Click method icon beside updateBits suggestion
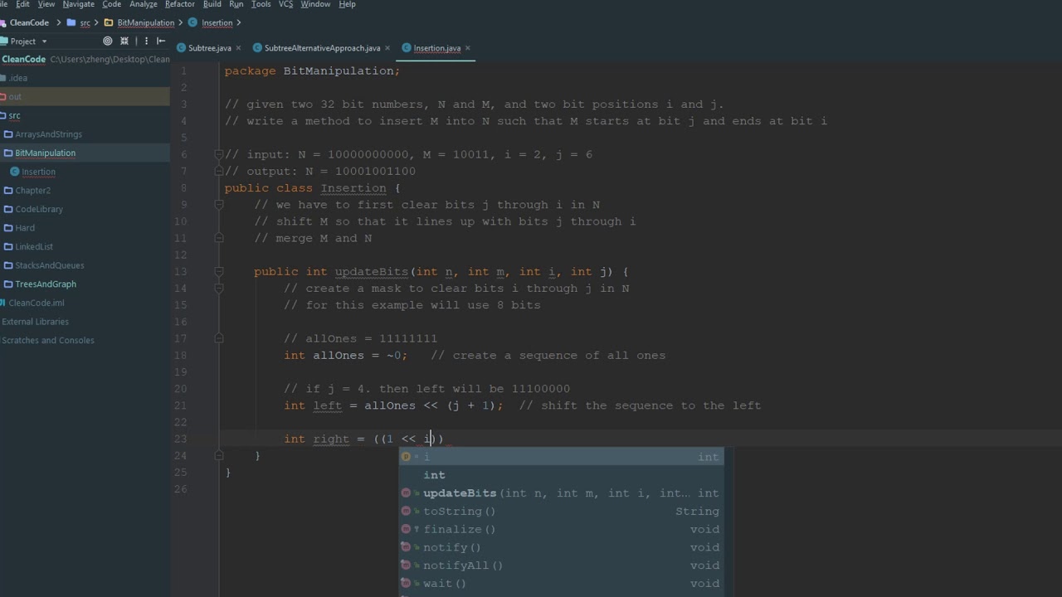Screen dimensions: 1062x597 click(406, 493)
